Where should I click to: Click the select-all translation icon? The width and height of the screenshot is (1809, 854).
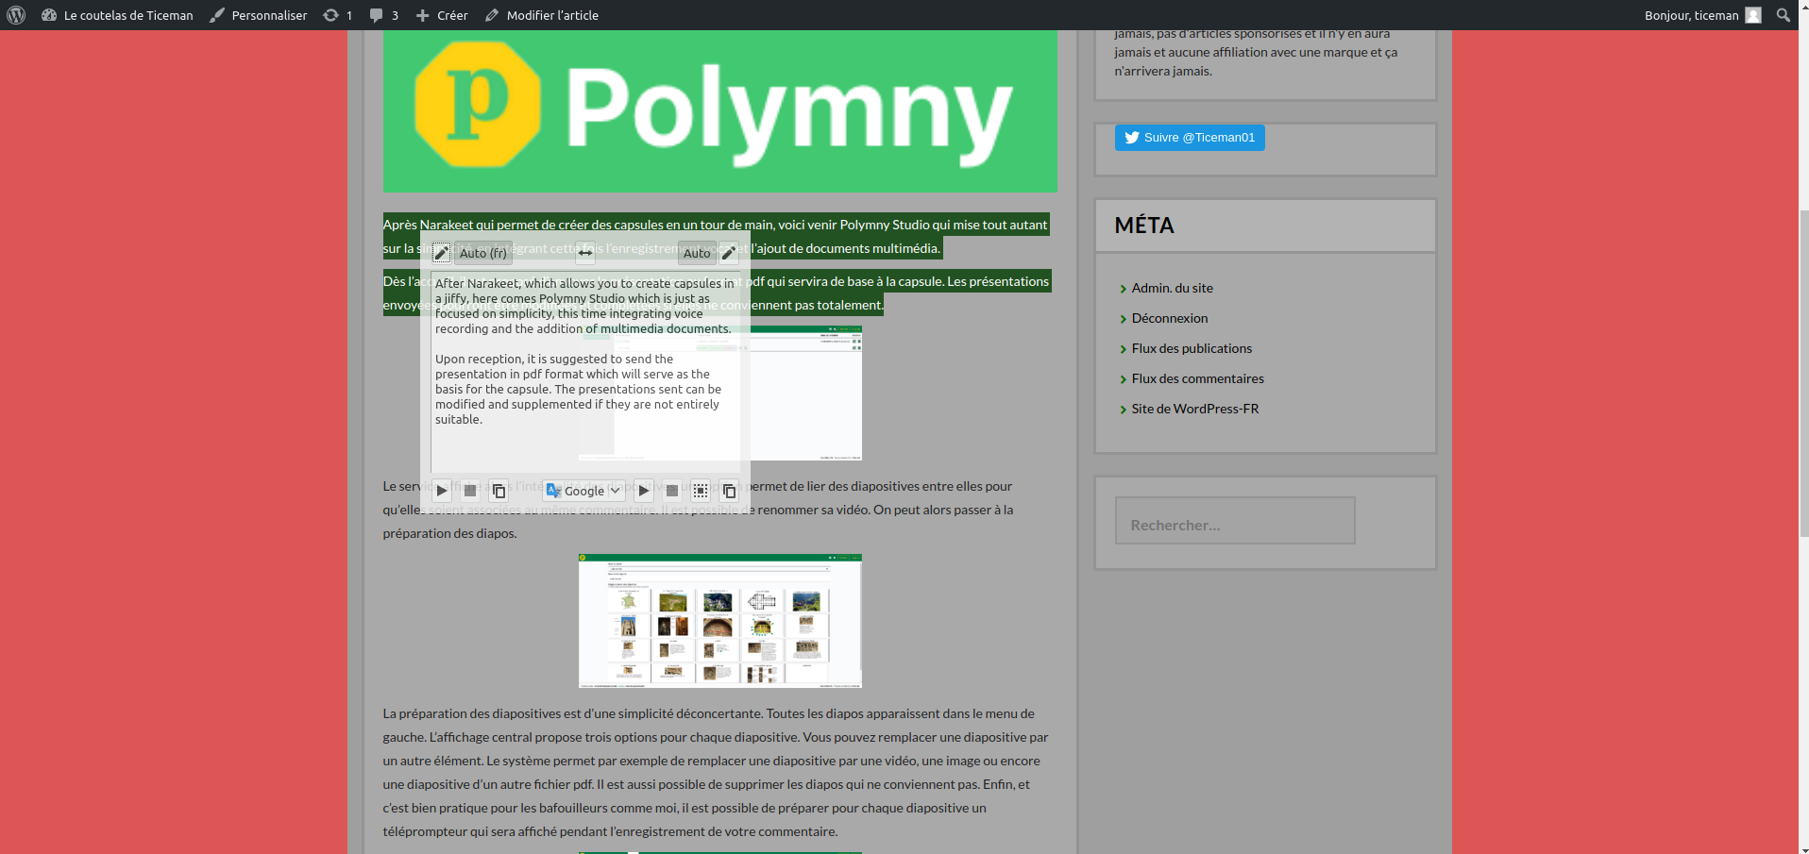tap(701, 491)
